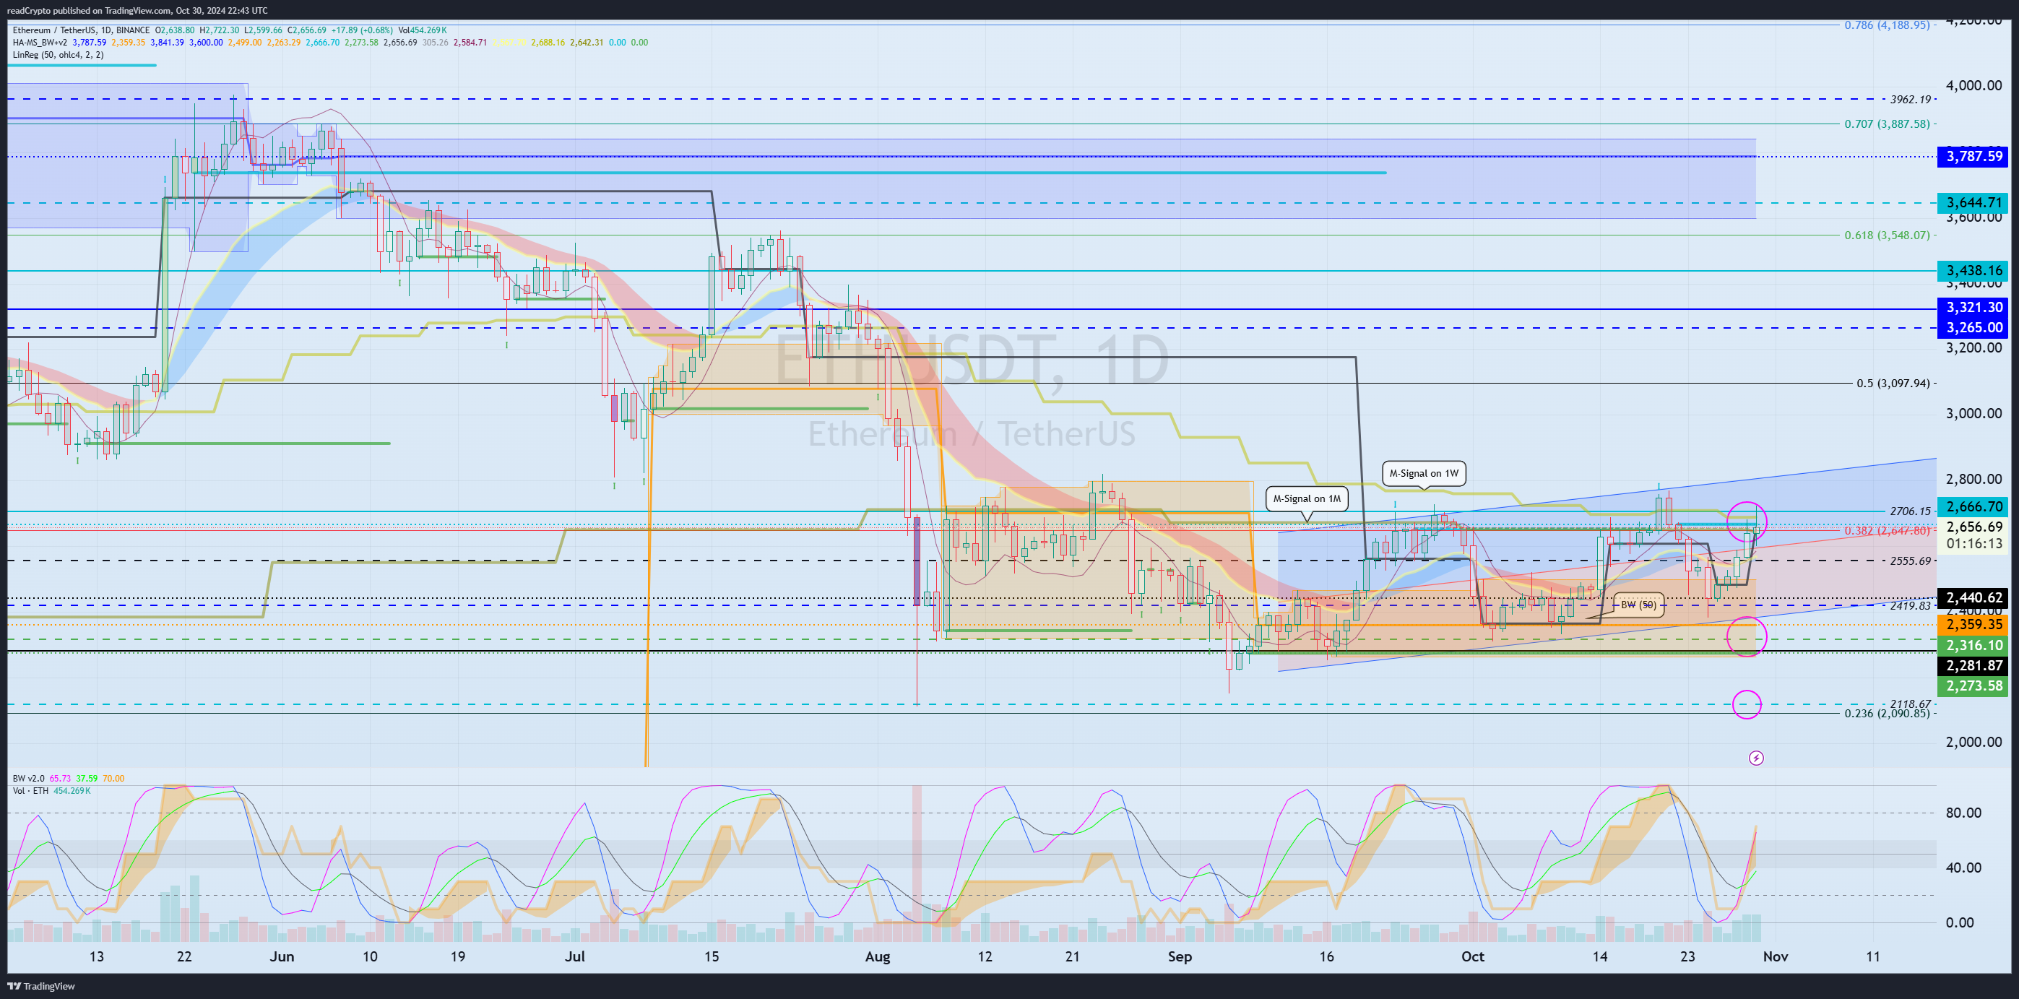Click the purple lightning bolt event icon

click(x=1757, y=758)
